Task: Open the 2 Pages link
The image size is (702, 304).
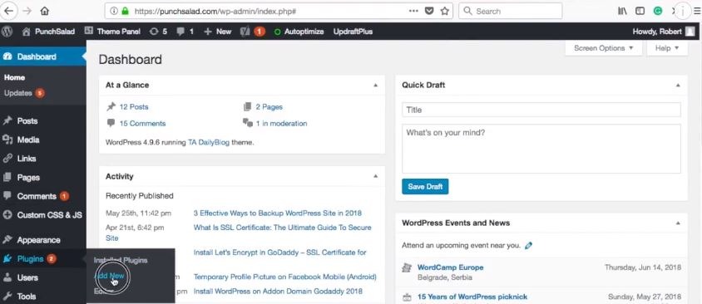Action: (269, 107)
